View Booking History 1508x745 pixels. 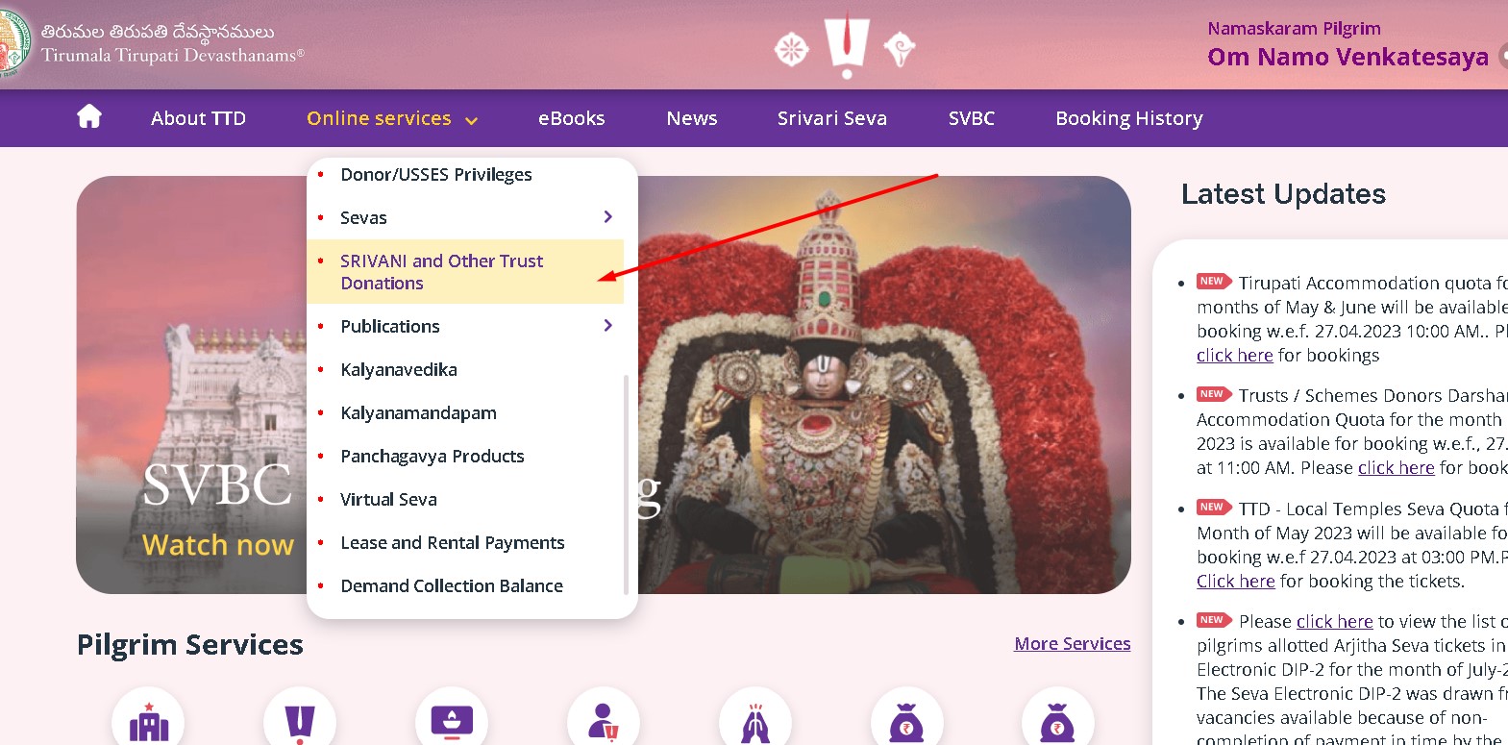[1129, 118]
